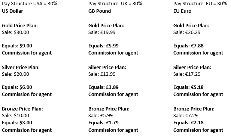Viewport: 231px width, 137px height.
Task: Click the Equals: €2.18 commission text
Action: (188, 123)
